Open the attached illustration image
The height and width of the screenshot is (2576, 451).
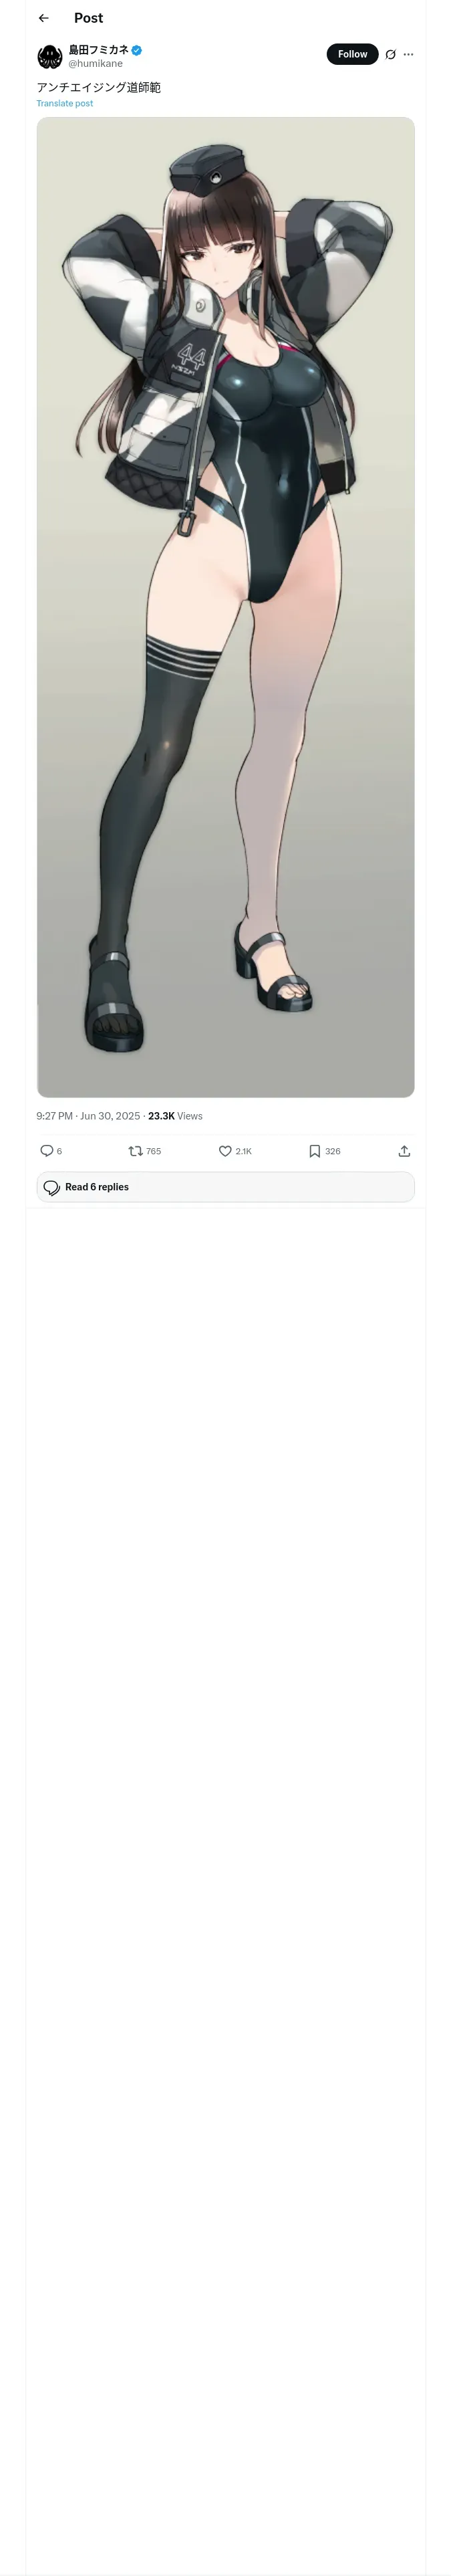tap(226, 607)
